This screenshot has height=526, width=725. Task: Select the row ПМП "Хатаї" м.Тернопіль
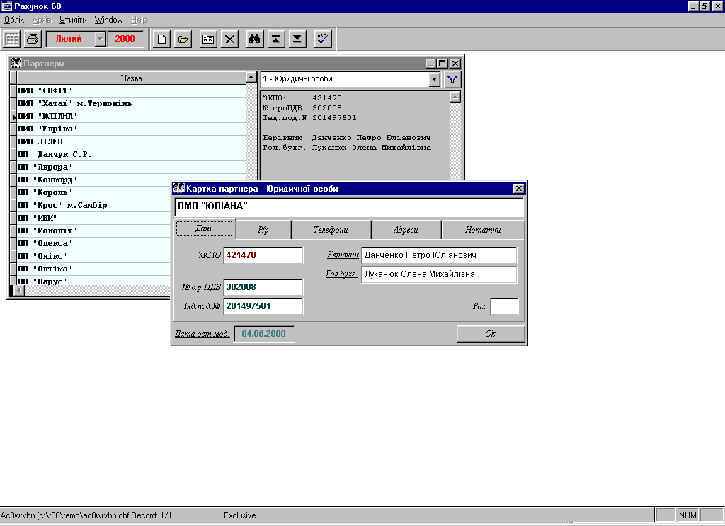click(x=131, y=103)
